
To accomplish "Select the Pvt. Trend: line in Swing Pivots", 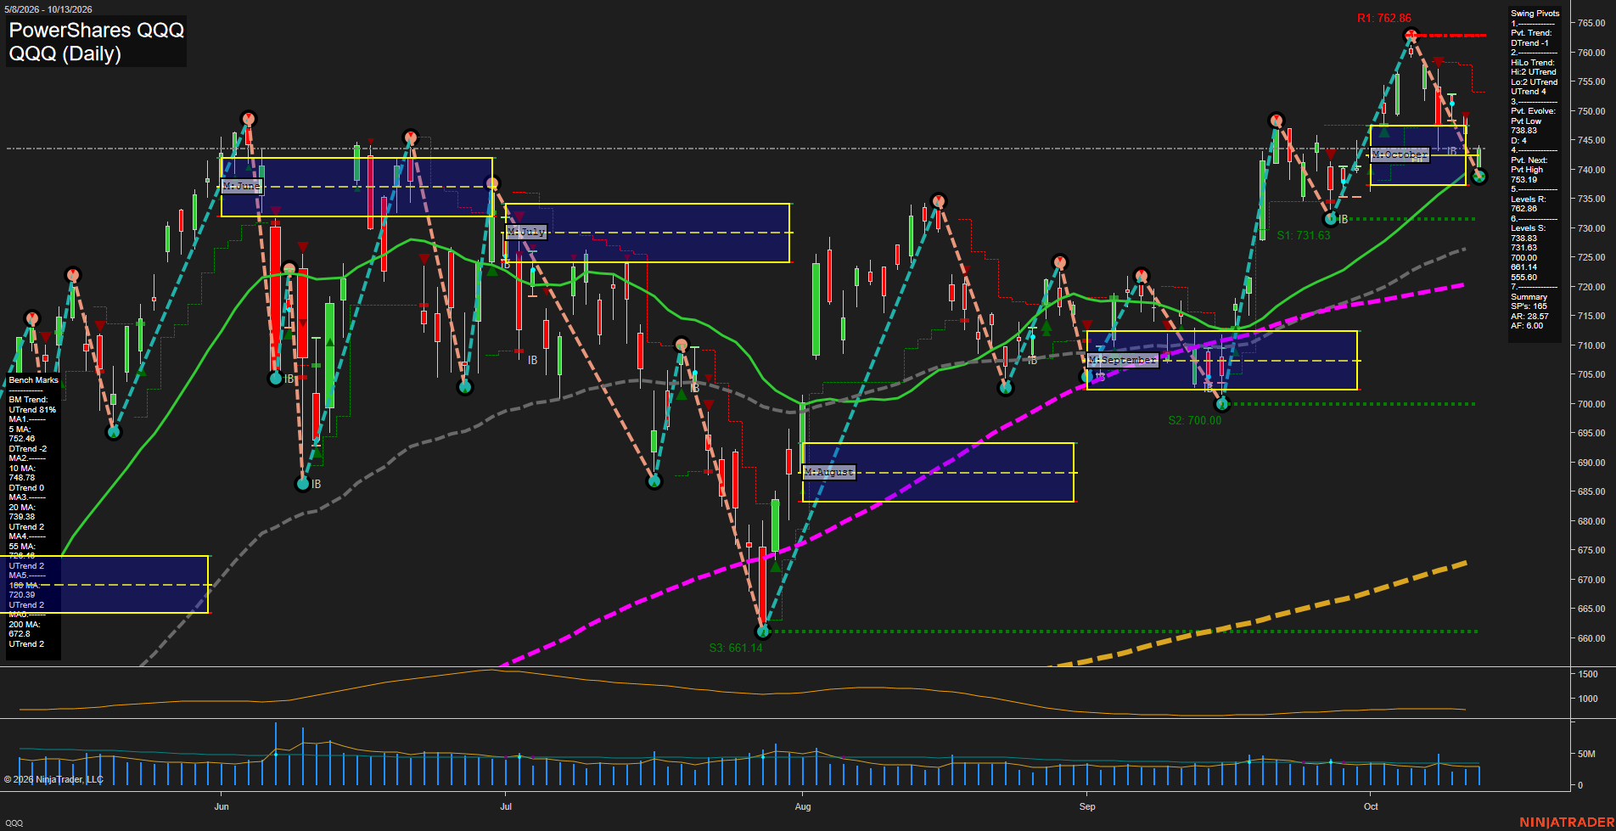I will [1532, 33].
